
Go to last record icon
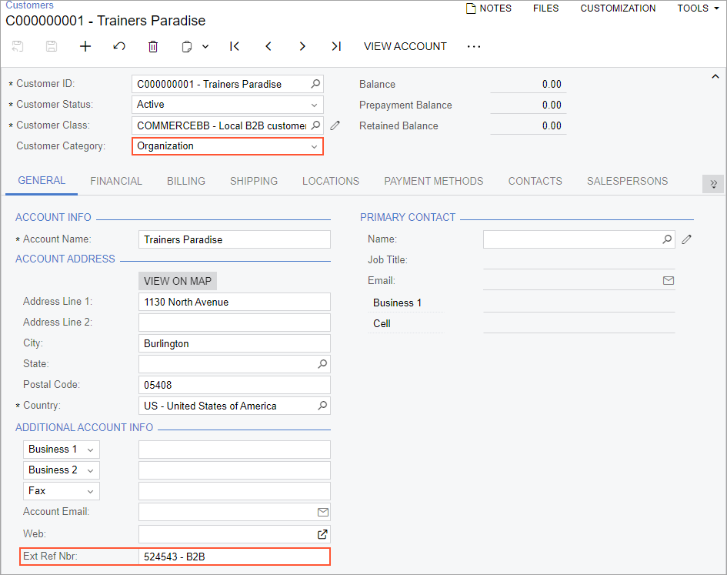tap(336, 46)
